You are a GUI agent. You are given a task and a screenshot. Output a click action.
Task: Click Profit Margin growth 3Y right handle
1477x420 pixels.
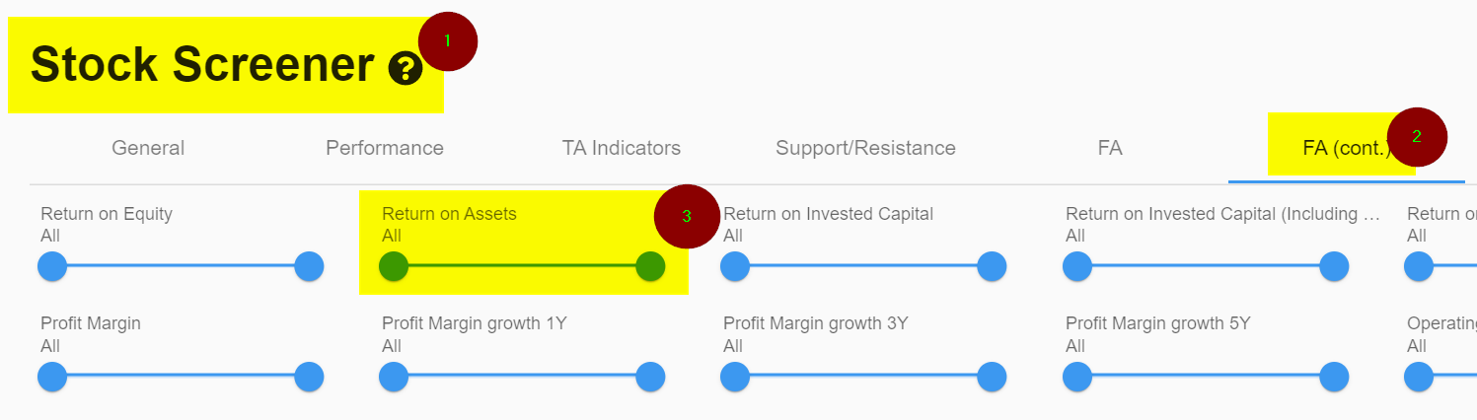tap(992, 377)
